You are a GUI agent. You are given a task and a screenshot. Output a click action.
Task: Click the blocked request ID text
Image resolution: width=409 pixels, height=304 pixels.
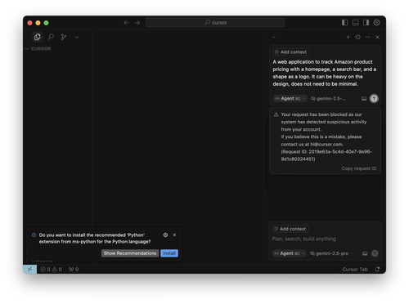click(x=326, y=155)
